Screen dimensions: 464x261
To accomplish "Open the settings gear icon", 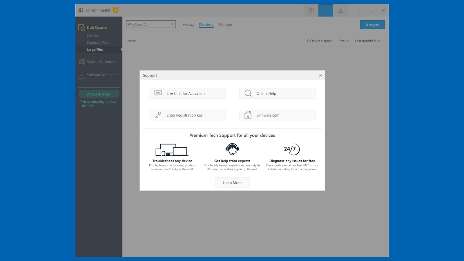I will click(x=311, y=10).
